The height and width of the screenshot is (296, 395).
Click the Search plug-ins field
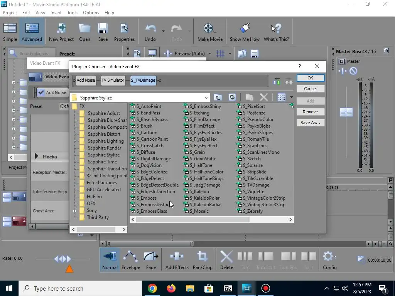coord(35,54)
